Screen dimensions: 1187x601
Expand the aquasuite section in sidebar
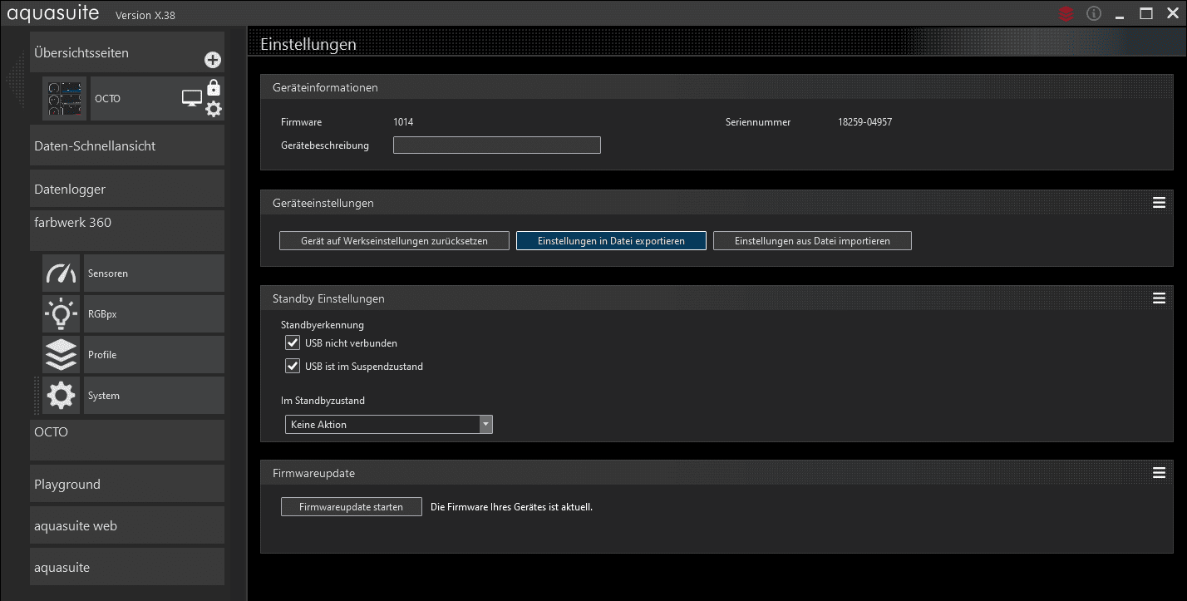coord(127,567)
